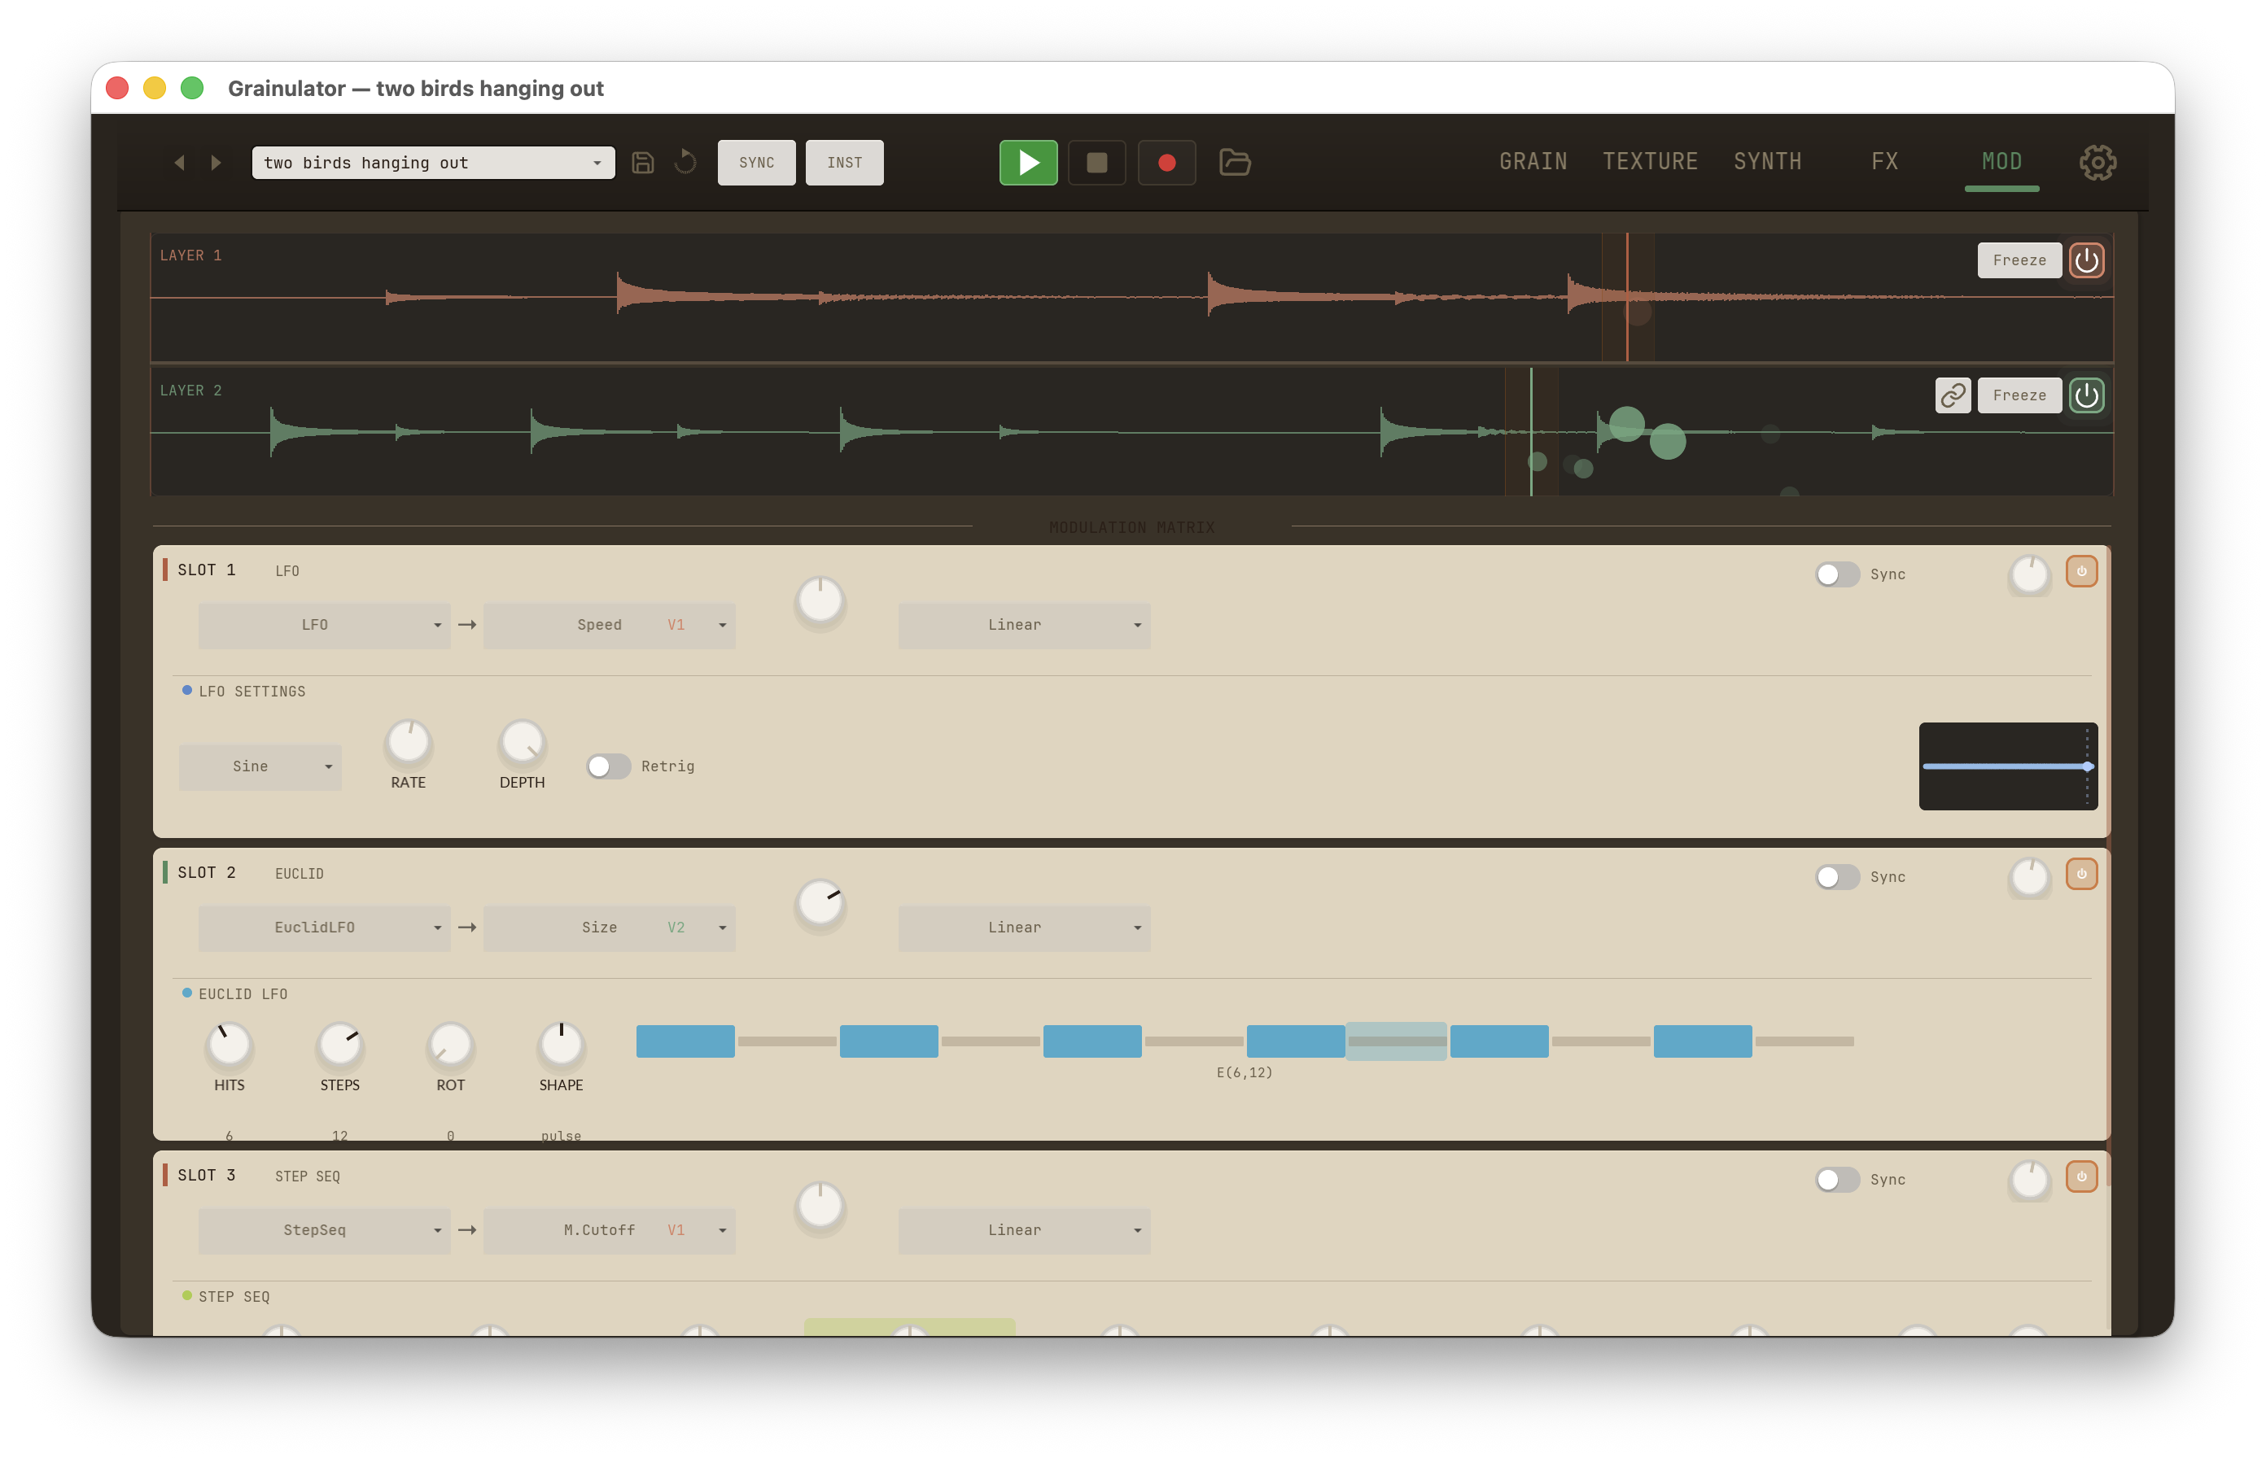Click the Layer 2 link icon

pyautogui.click(x=1953, y=395)
